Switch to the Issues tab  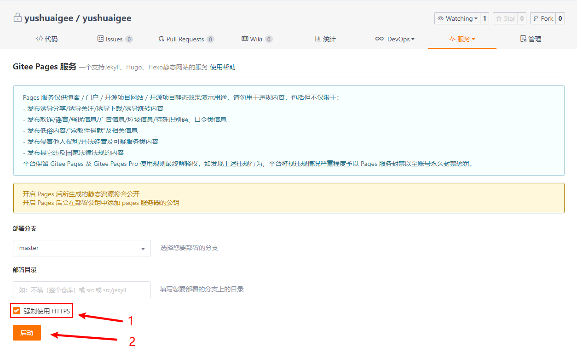115,39
